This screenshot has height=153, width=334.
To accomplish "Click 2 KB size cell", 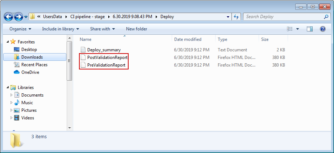I will [x=281, y=50].
